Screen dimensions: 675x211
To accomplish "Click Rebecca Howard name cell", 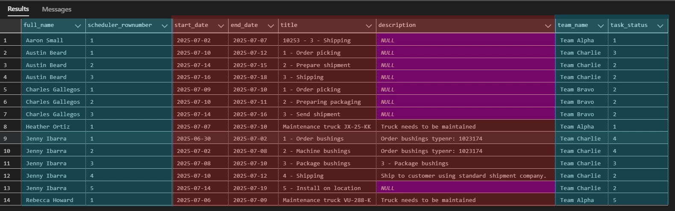I will [53, 200].
